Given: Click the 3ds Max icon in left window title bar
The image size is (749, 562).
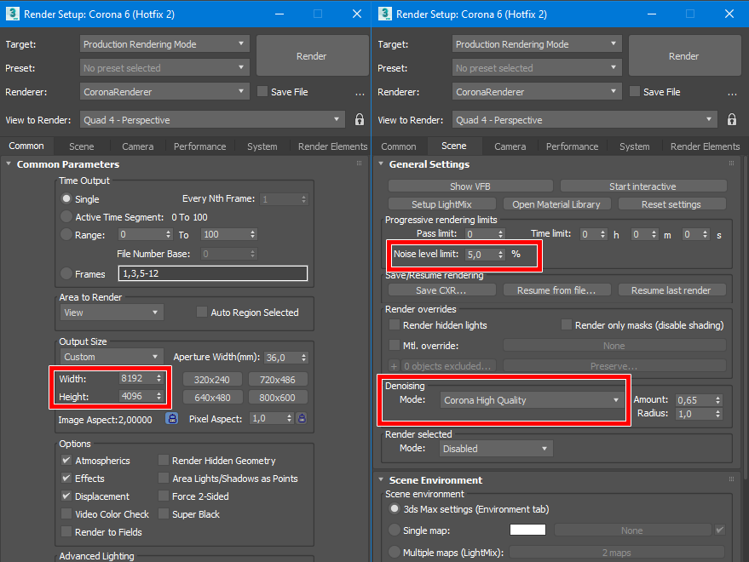Looking at the screenshot, I should 13,14.
